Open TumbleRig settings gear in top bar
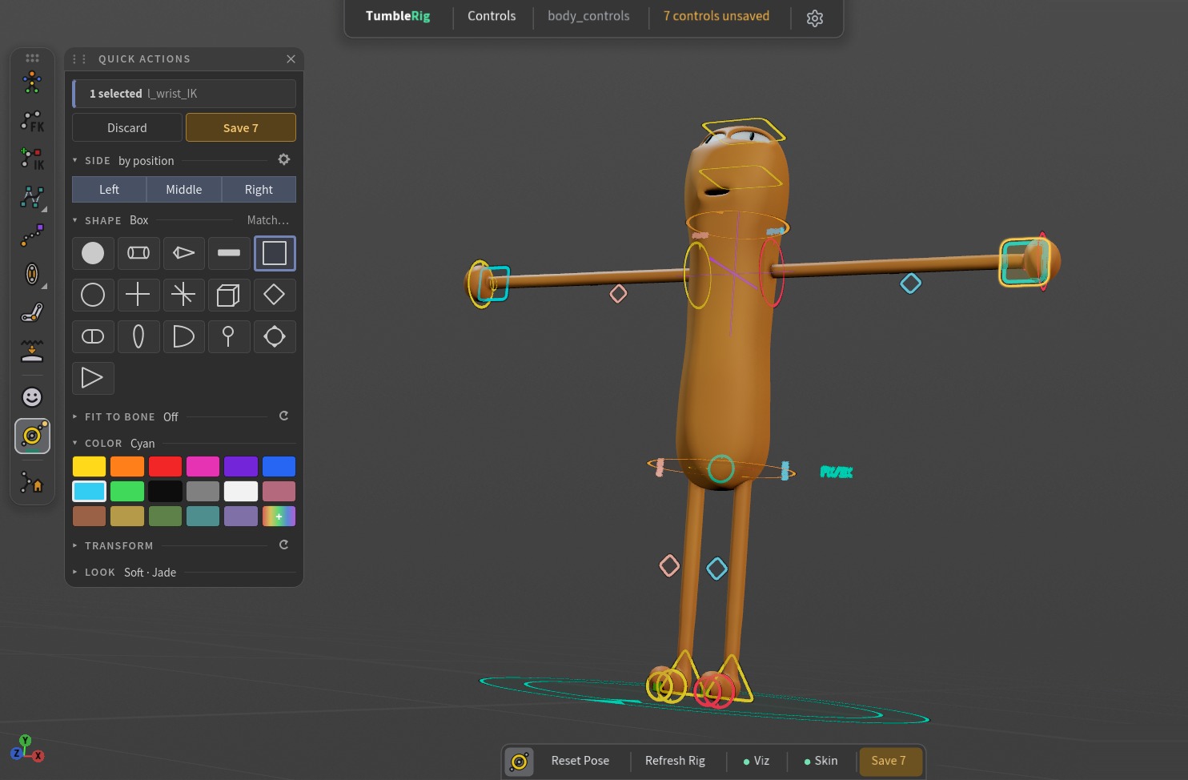This screenshot has height=780, width=1188. (815, 18)
